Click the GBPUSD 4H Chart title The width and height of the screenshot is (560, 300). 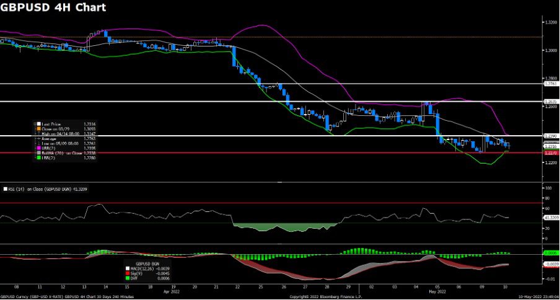pyautogui.click(x=53, y=7)
